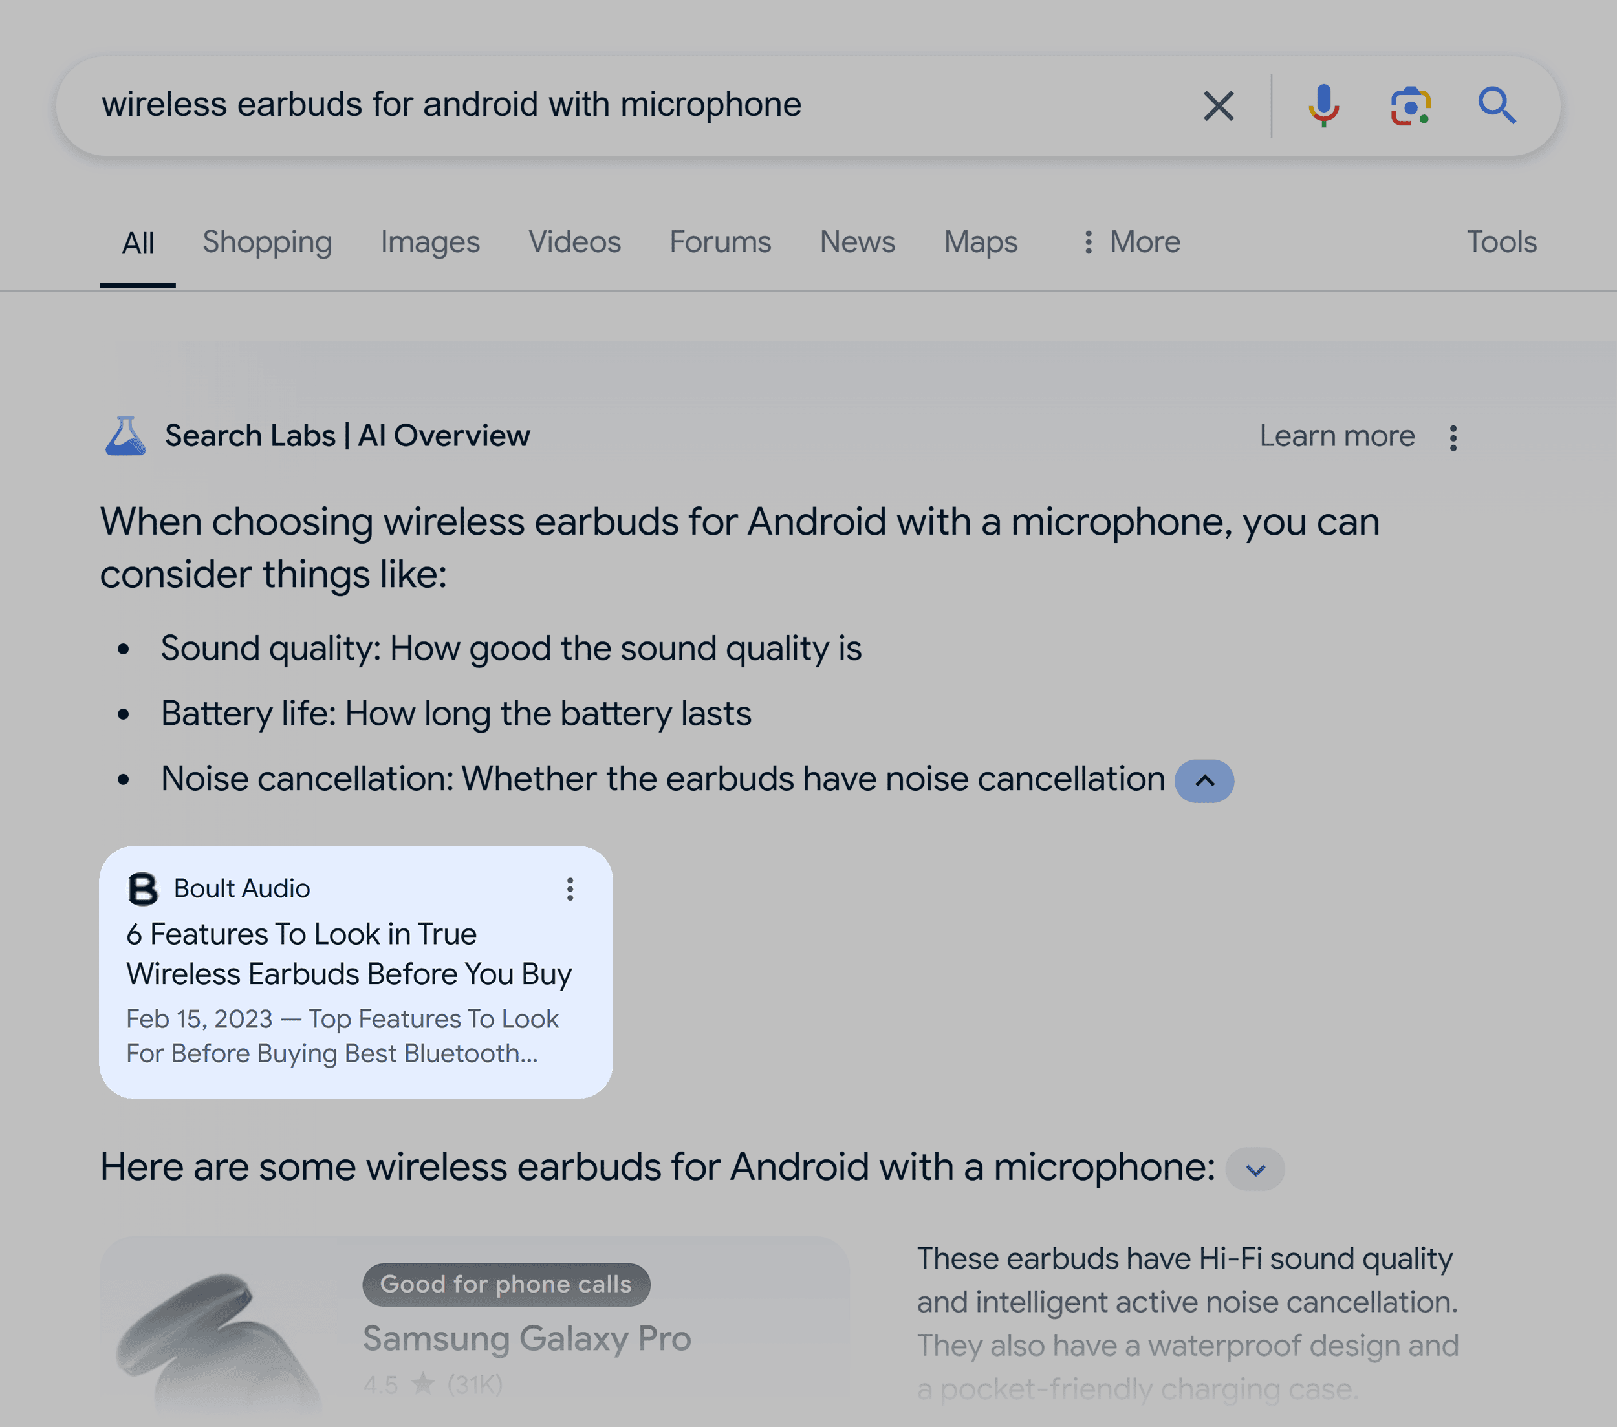Select the Tools option
This screenshot has height=1427, width=1617.
click(x=1501, y=242)
